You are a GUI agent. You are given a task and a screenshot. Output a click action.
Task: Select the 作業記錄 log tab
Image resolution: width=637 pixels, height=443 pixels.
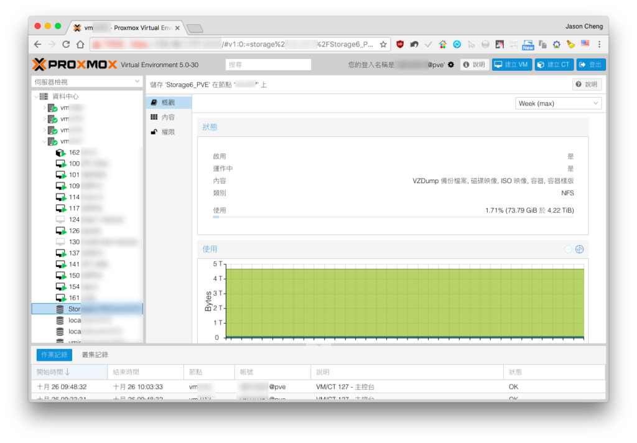point(55,355)
